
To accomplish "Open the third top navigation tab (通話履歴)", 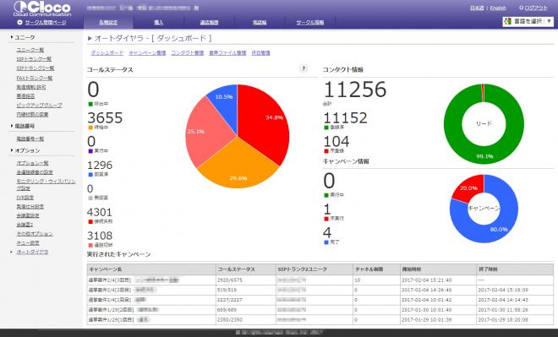I will 209,23.
